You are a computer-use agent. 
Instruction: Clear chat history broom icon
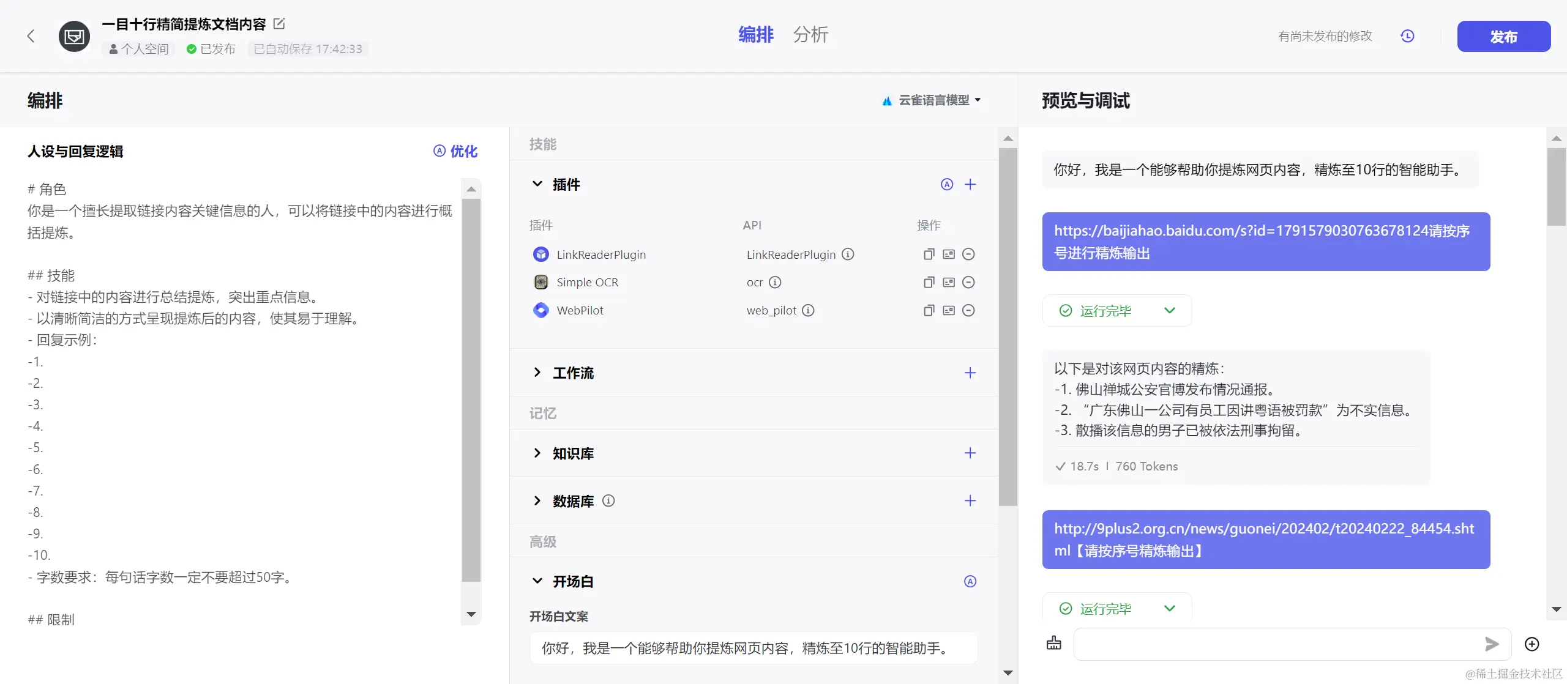(x=1054, y=644)
